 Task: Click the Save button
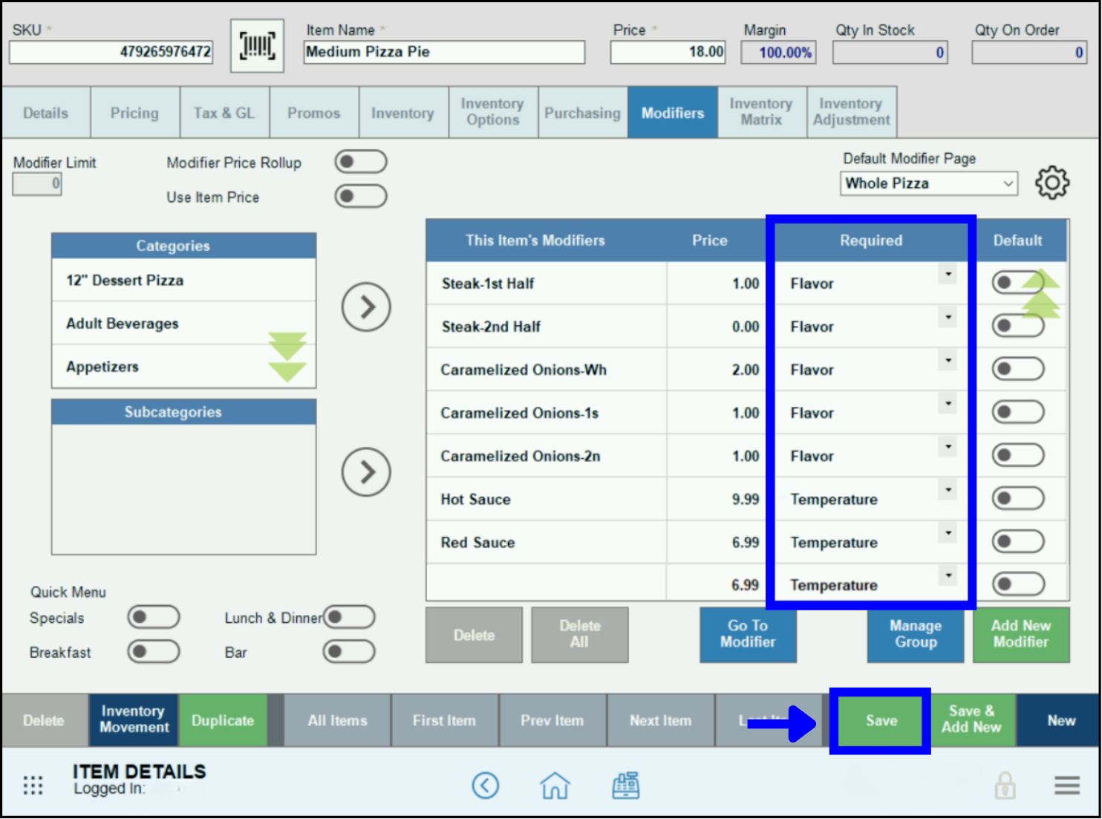[880, 720]
